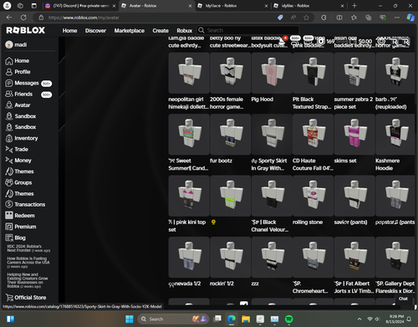
Task: Click the Chat button
Action: [403, 299]
